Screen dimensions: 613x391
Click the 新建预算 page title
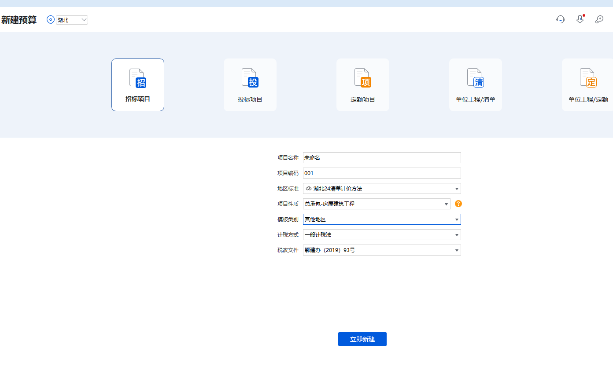click(x=19, y=20)
